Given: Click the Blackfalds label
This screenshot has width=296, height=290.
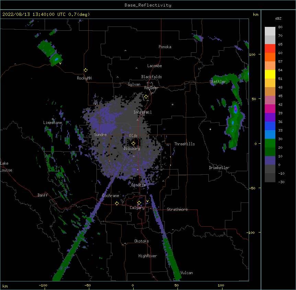Looking at the screenshot, I should pyautogui.click(x=151, y=77).
